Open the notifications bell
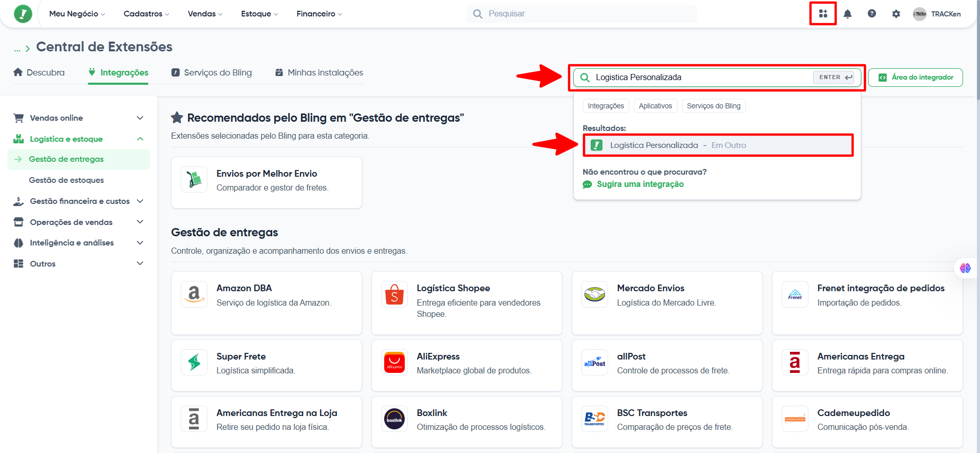Screen dimensions: 980x453 847,14
